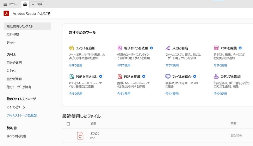Select the PDFを書き出し export icon
This screenshot has height=146, width=253.
[71, 76]
